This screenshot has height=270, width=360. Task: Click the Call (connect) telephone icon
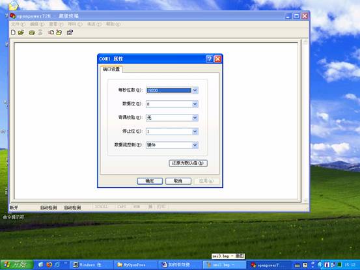pyautogui.click(x=32, y=33)
